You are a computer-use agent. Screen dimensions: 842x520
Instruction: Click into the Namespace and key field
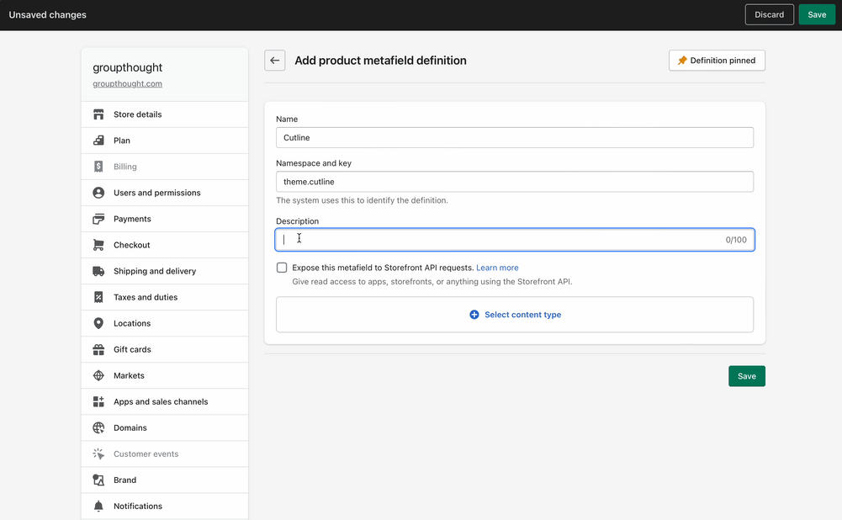[514, 182]
